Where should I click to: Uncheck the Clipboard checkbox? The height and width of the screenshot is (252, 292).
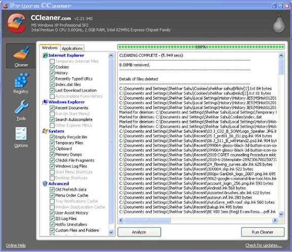[52, 149]
